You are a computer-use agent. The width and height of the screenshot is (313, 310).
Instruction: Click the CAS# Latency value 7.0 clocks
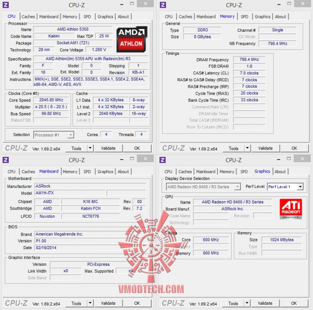coord(249,73)
